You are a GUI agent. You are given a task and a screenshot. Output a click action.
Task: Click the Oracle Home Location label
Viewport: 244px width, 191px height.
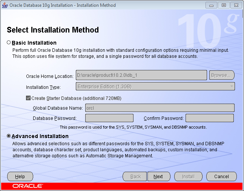50,76
